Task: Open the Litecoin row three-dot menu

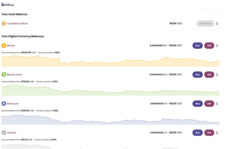Action: (217, 133)
